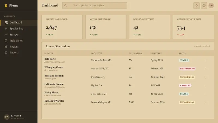
Task: Click the Fall 2023 surveyed cell
Action: (x=155, y=86)
